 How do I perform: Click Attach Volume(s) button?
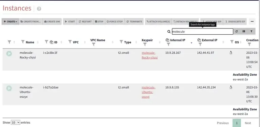tap(158, 22)
